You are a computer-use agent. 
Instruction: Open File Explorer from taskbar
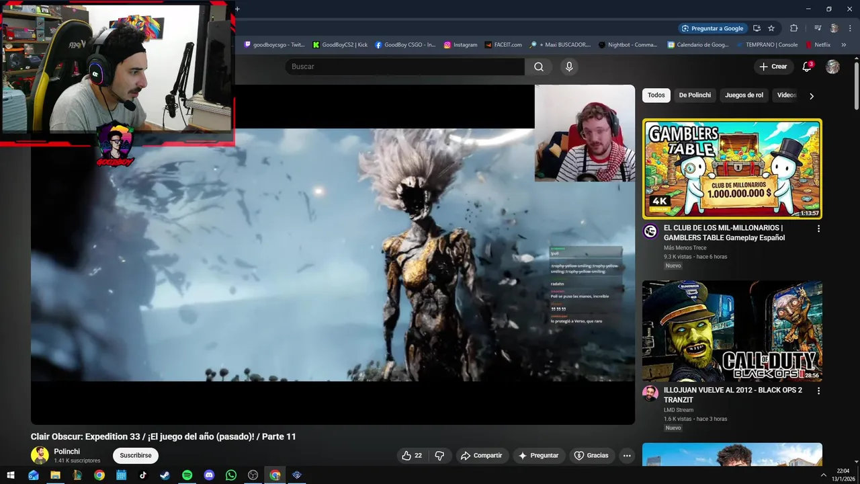55,475
